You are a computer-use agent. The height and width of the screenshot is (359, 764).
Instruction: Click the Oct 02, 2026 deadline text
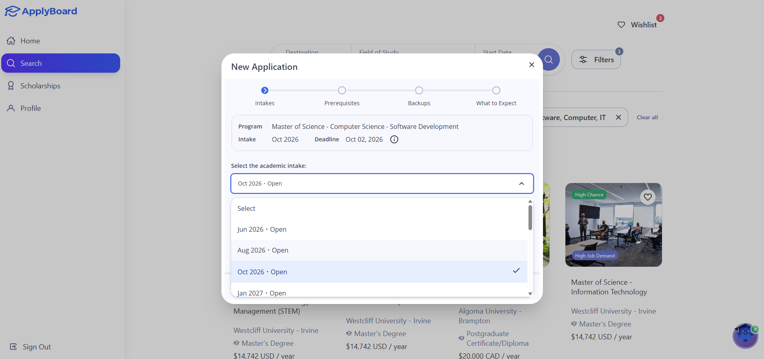[364, 139]
